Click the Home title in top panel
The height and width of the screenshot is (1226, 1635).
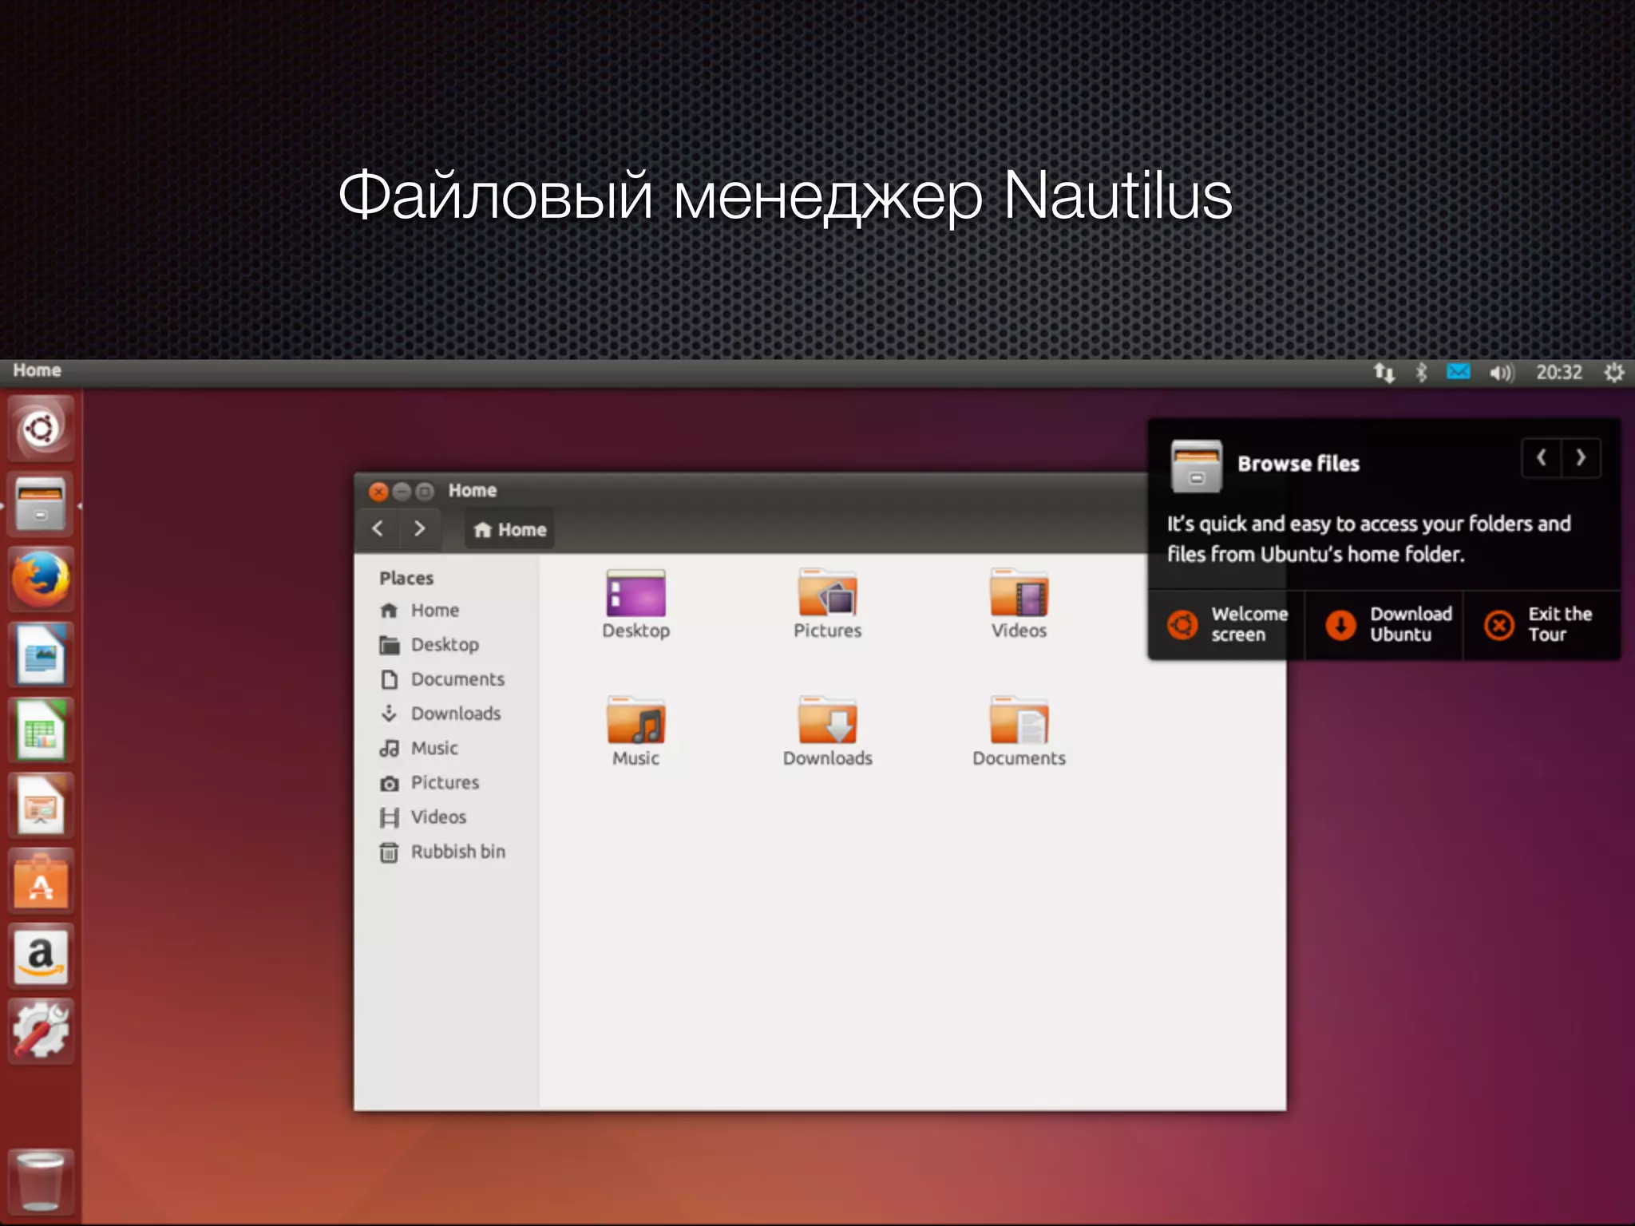37,370
